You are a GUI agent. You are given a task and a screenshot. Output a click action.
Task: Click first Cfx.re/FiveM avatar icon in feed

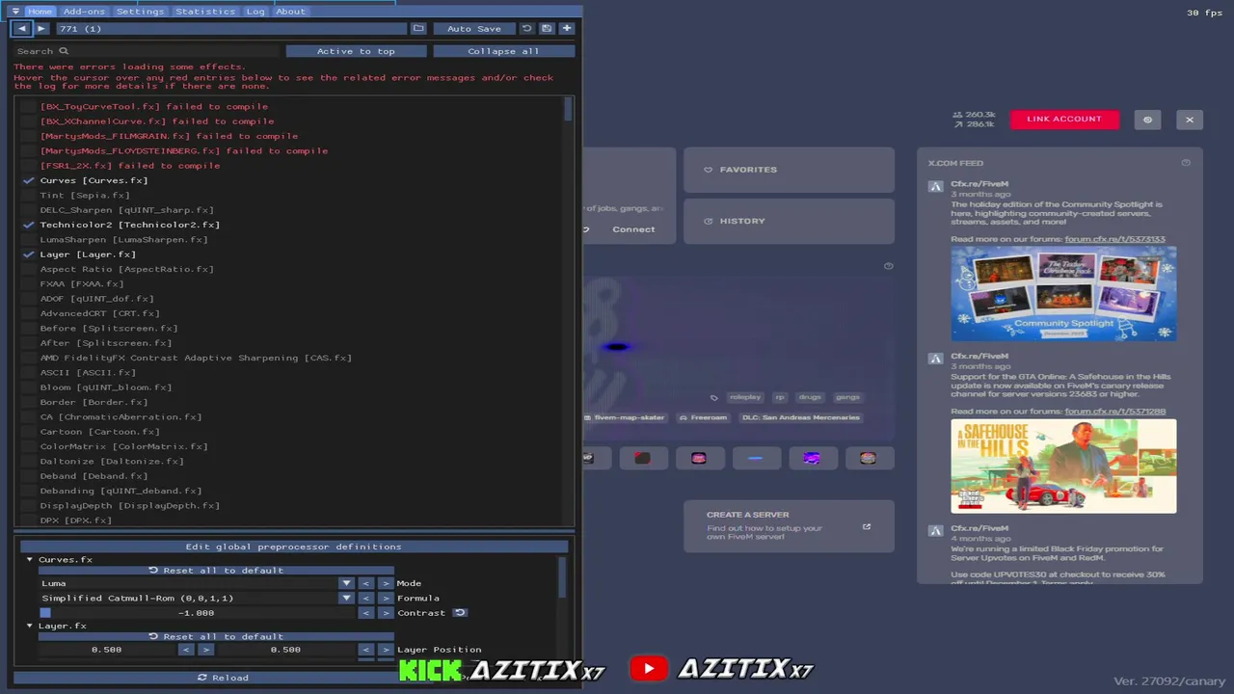click(935, 185)
